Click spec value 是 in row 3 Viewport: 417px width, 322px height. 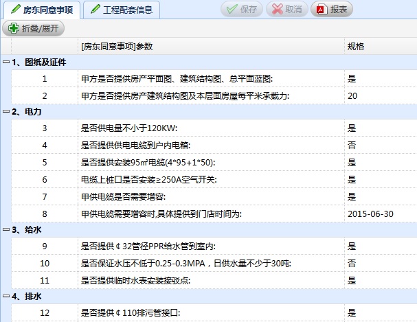(352, 128)
